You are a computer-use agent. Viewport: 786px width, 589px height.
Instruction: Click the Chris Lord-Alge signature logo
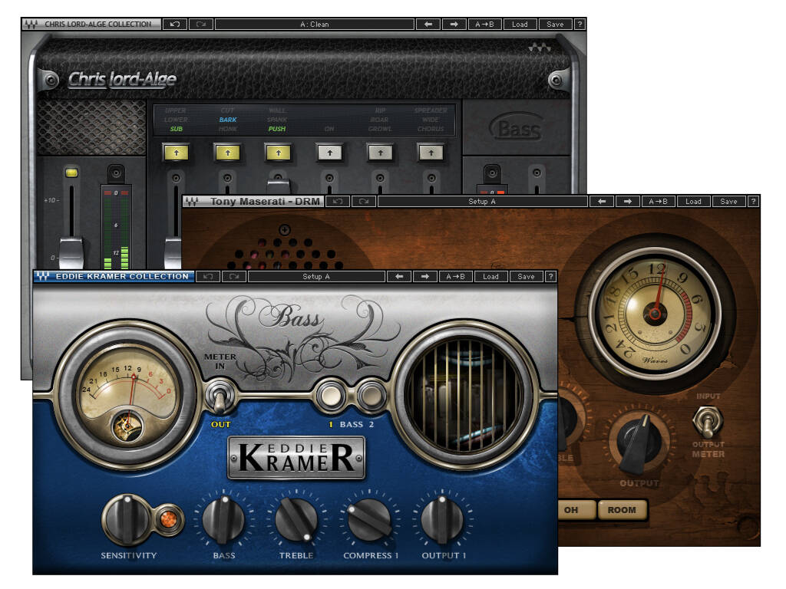(122, 80)
